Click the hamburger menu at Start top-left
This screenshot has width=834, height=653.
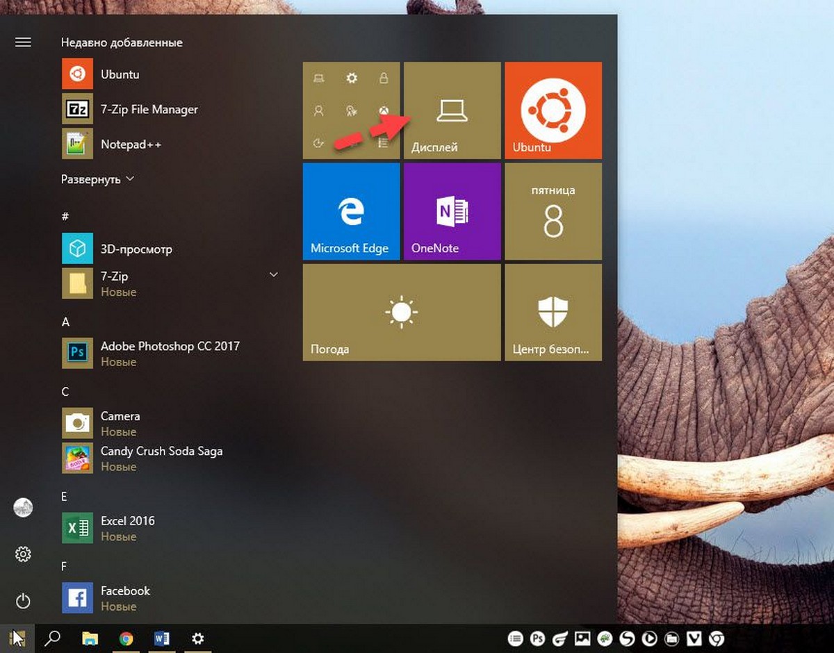pyautogui.click(x=23, y=42)
